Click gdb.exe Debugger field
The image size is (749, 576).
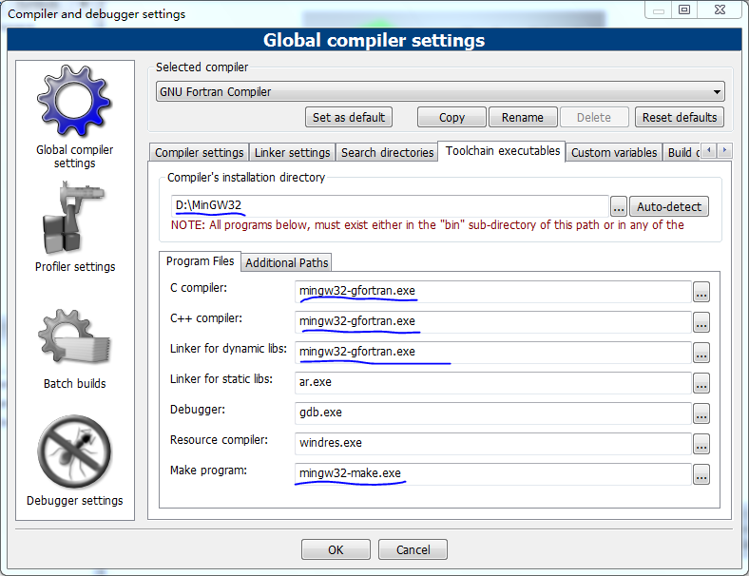493,413
